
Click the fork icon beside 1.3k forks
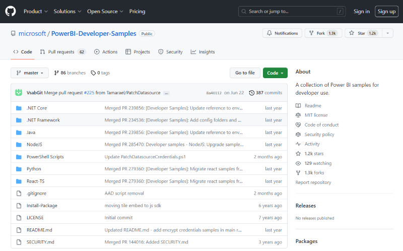pos(298,172)
